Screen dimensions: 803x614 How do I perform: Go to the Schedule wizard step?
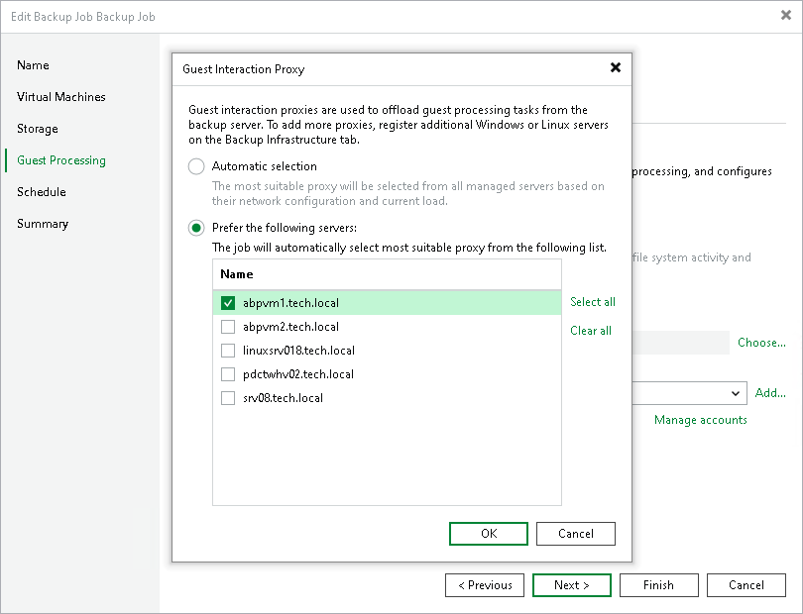42,192
